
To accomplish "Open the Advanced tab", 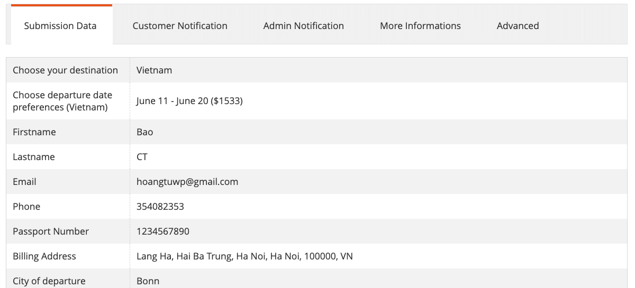I will coord(518,25).
